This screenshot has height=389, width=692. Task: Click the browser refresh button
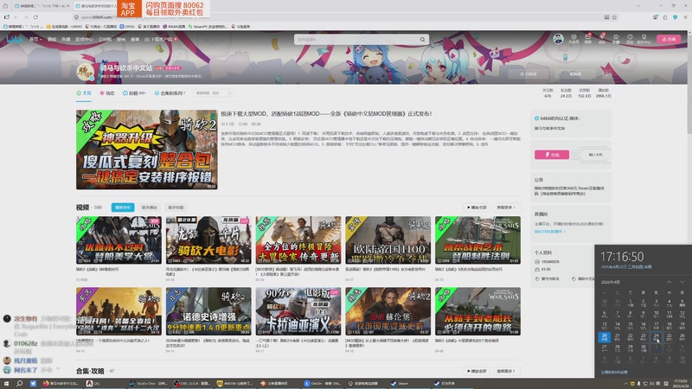pyautogui.click(x=35, y=17)
